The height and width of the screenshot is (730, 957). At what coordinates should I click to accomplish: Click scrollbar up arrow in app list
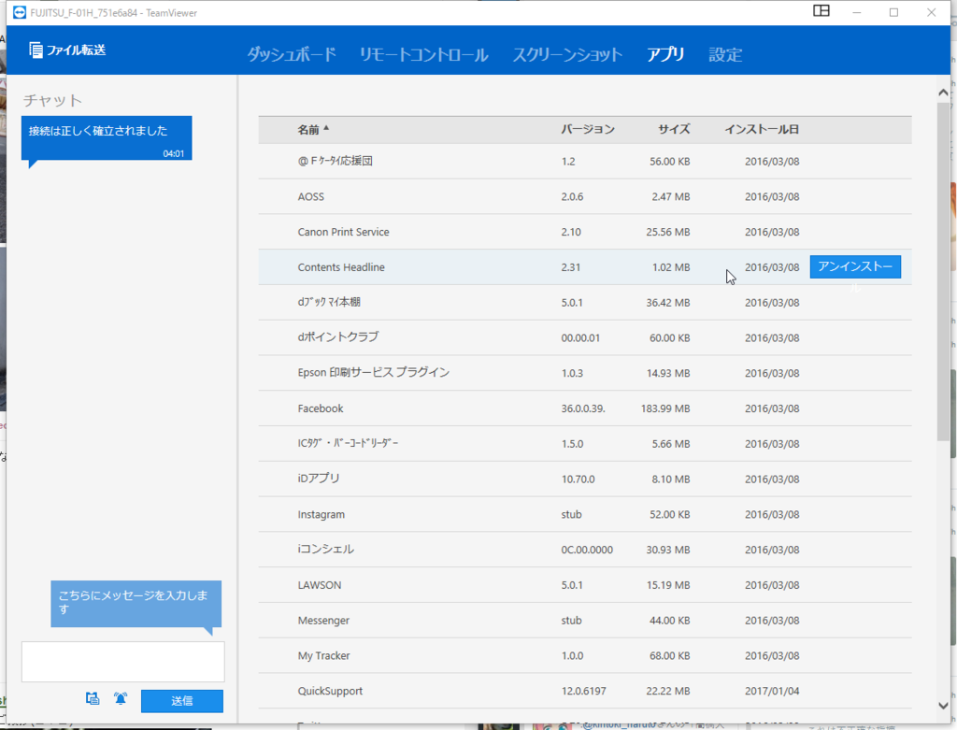tap(943, 93)
